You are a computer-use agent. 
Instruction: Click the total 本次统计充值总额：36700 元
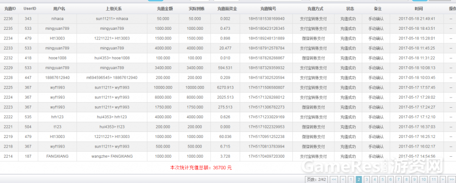tap(201, 168)
